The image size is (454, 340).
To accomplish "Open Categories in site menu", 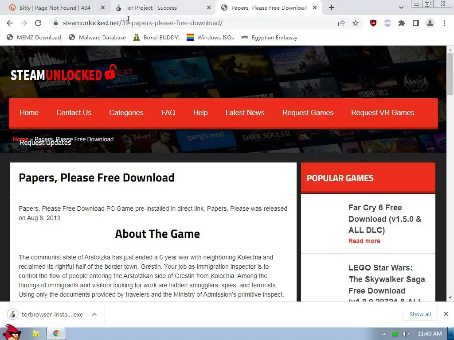I will coord(126,113).
